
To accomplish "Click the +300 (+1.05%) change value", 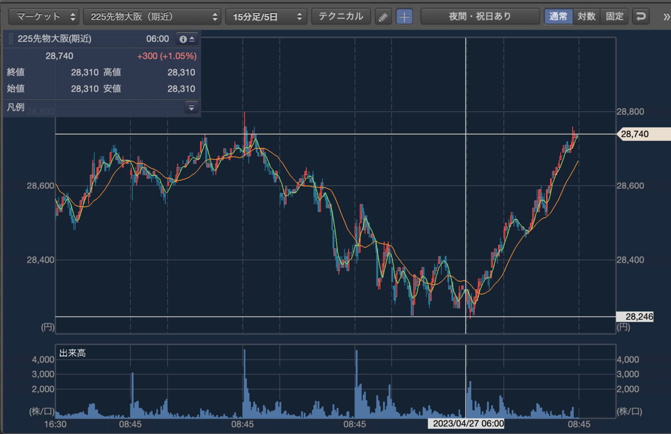I will (167, 56).
